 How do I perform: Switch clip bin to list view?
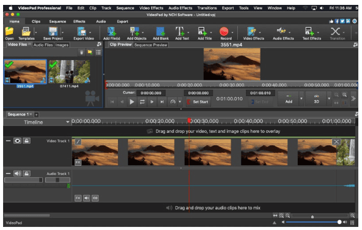click(x=98, y=53)
